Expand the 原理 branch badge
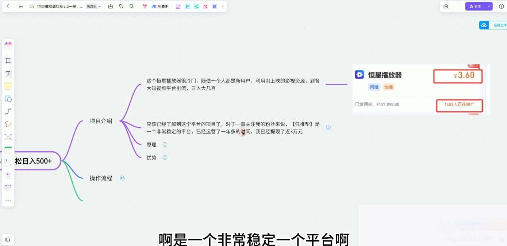Image resolution: width=507 pixels, height=246 pixels. [165, 144]
